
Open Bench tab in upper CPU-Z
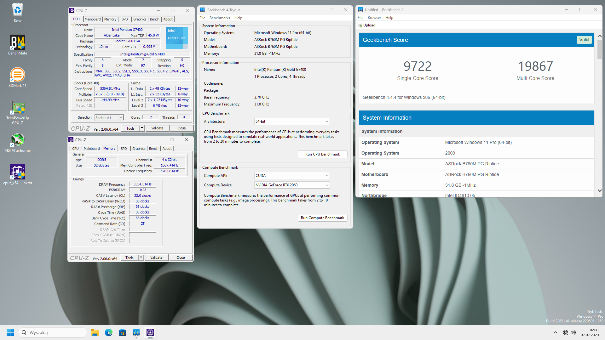tap(154, 19)
